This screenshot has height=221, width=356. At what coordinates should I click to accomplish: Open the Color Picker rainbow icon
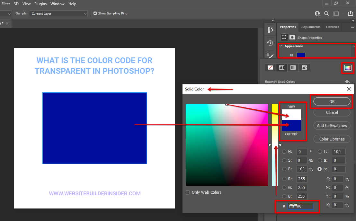348,68
